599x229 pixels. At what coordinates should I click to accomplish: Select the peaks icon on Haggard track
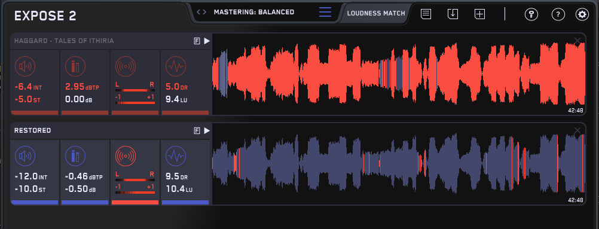point(75,66)
